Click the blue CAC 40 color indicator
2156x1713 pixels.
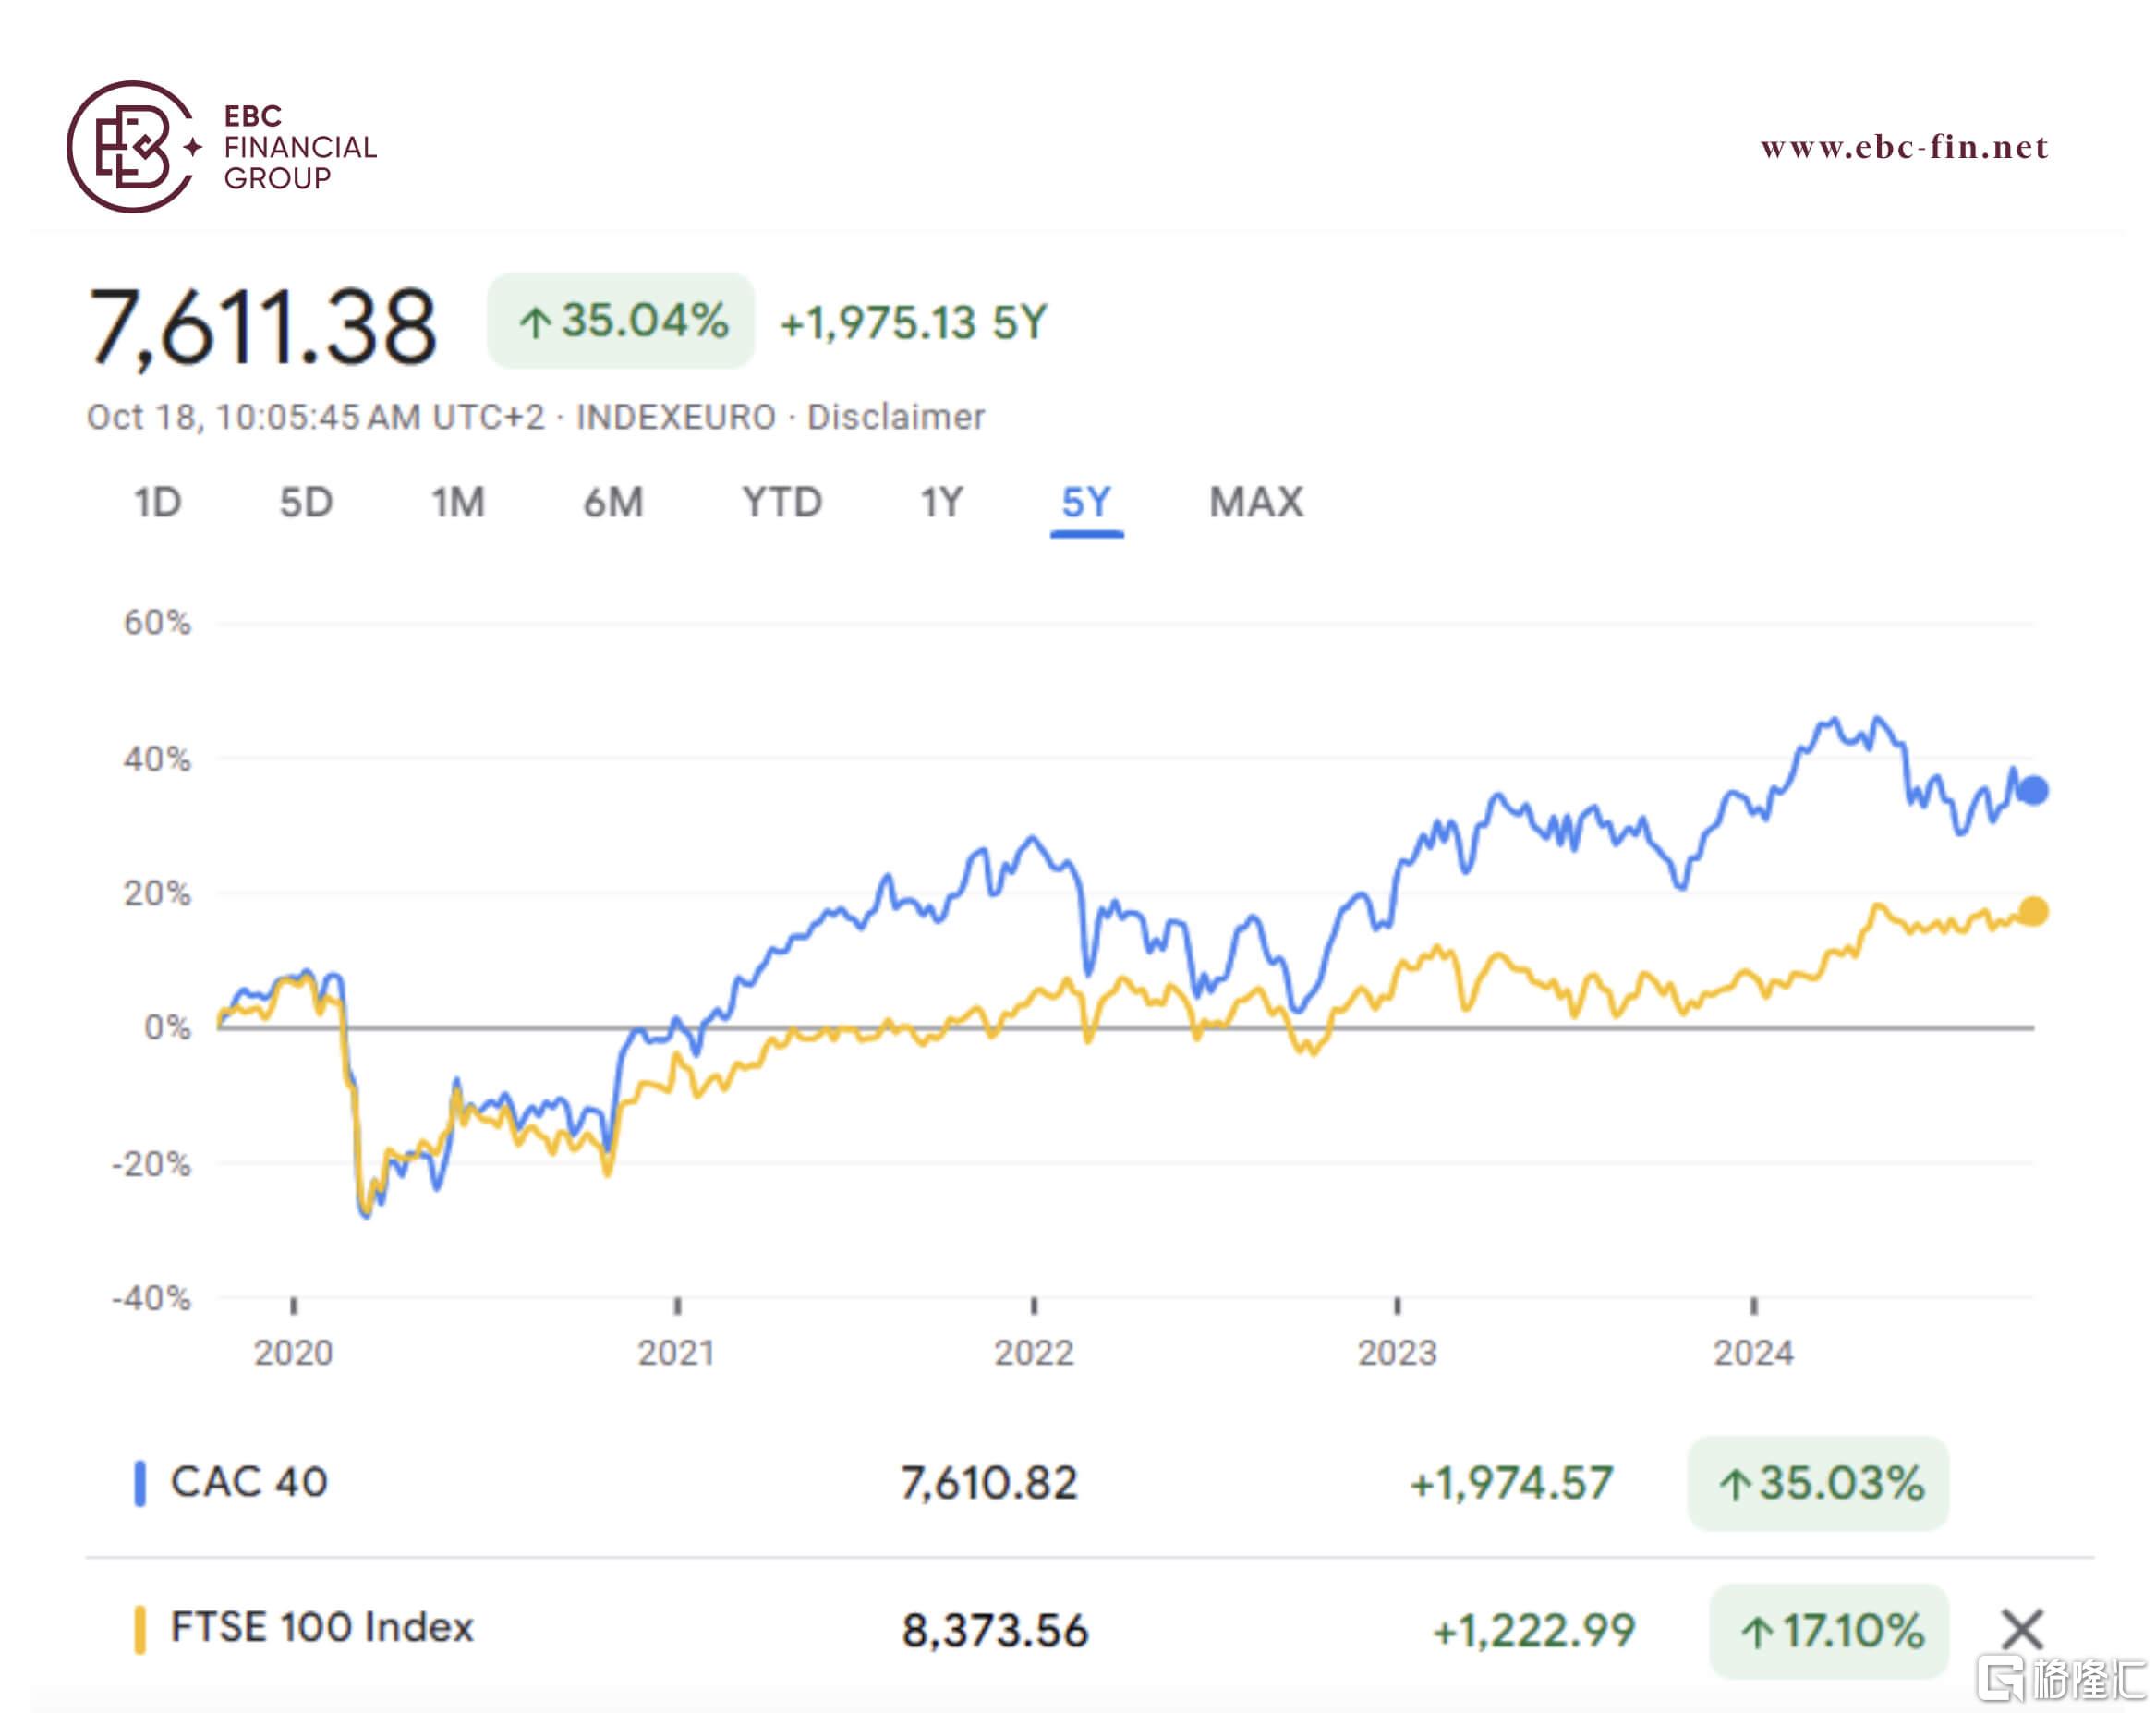140,1483
